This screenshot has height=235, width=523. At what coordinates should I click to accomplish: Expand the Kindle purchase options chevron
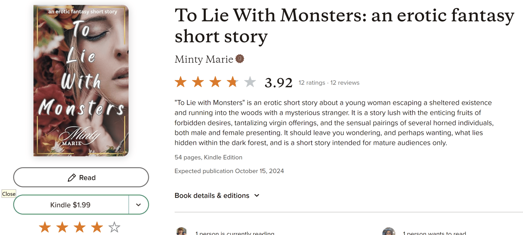[138, 205]
